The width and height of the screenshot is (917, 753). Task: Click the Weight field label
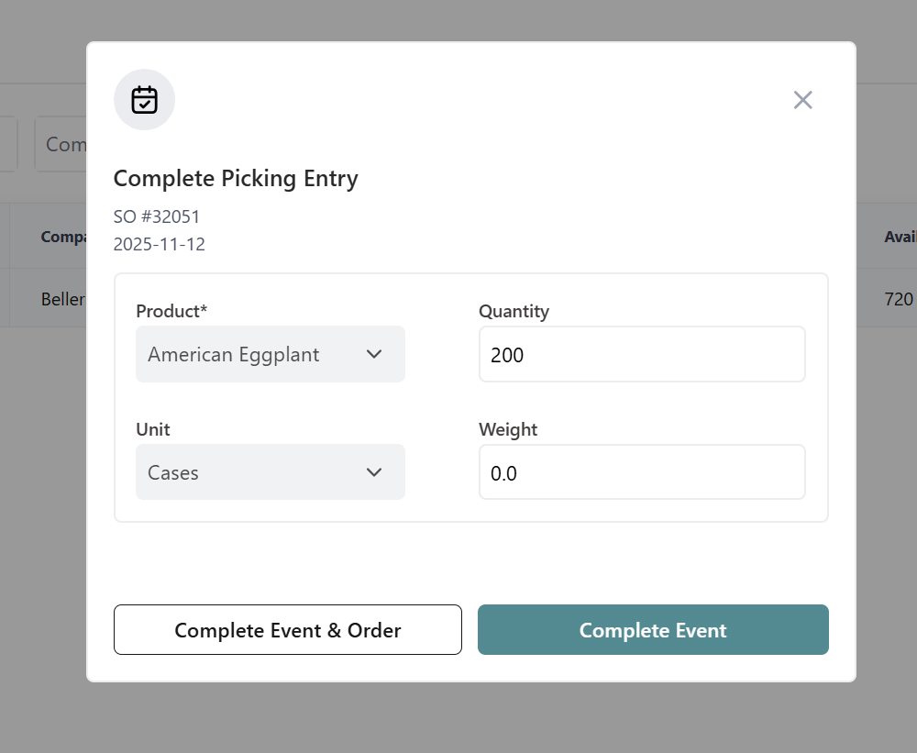coord(508,429)
